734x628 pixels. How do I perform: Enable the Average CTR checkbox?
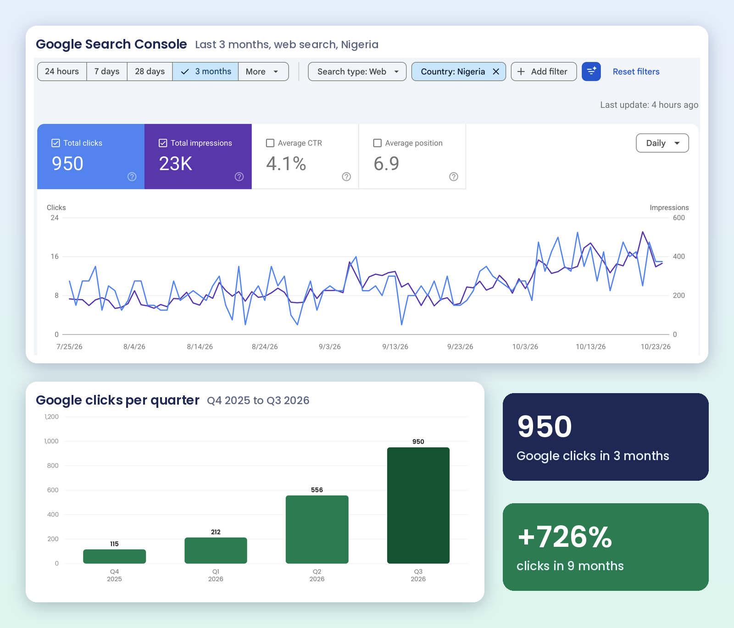(270, 143)
